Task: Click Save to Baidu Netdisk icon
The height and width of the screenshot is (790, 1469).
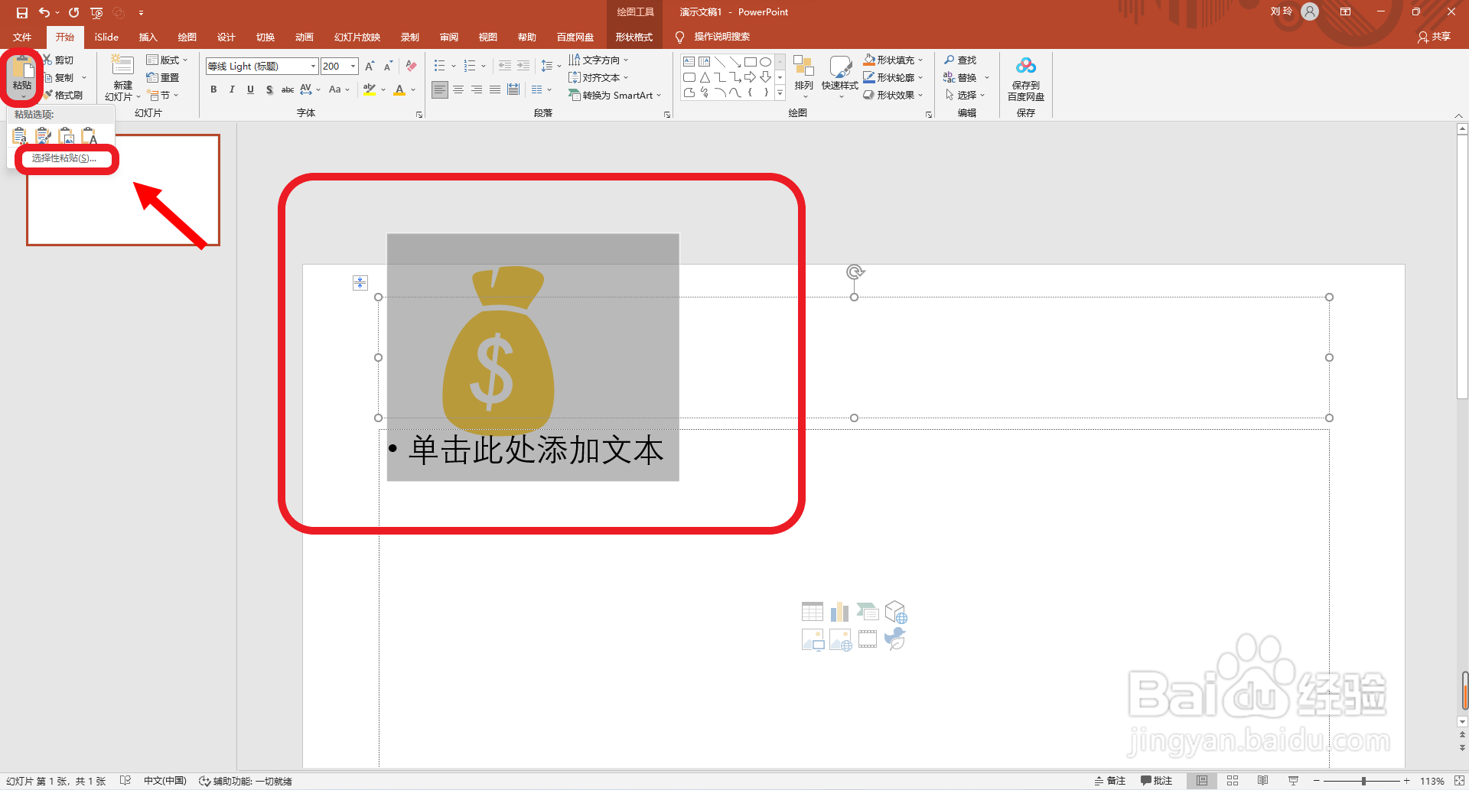Action: pyautogui.click(x=1026, y=66)
